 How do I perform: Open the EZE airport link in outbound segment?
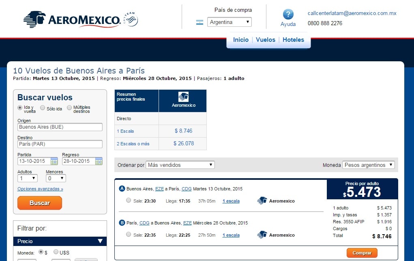(159, 189)
